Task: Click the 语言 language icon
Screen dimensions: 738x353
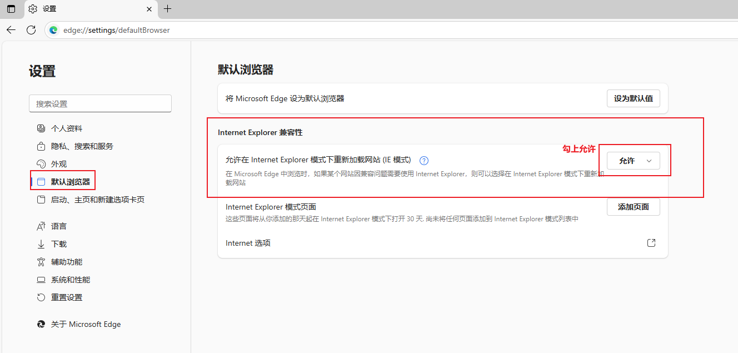Action: coord(41,226)
